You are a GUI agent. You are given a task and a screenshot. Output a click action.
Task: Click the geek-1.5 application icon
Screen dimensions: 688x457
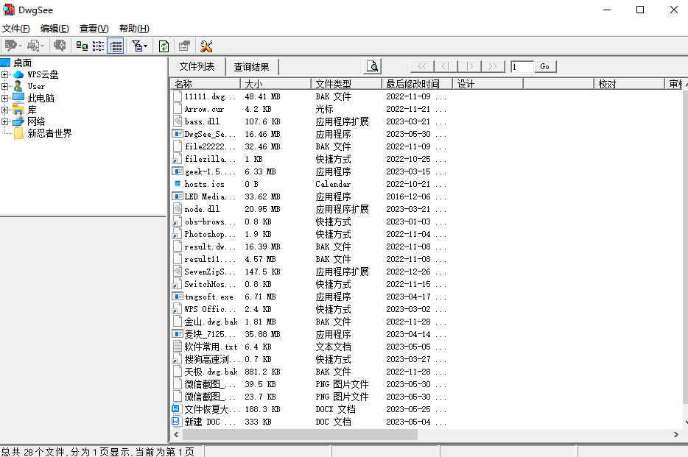[x=178, y=171]
